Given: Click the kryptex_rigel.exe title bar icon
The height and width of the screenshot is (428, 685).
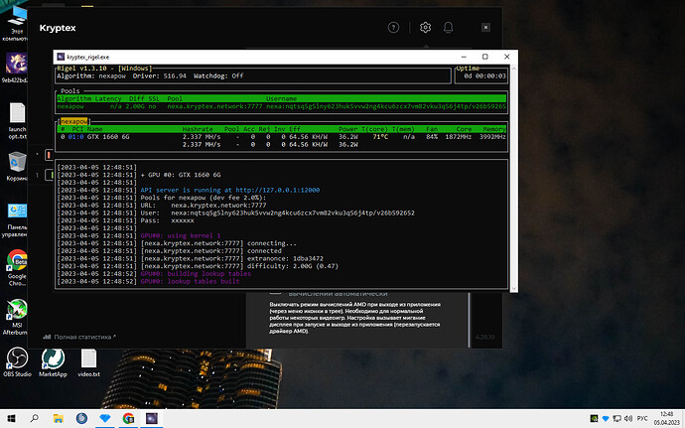Looking at the screenshot, I should 61,57.
